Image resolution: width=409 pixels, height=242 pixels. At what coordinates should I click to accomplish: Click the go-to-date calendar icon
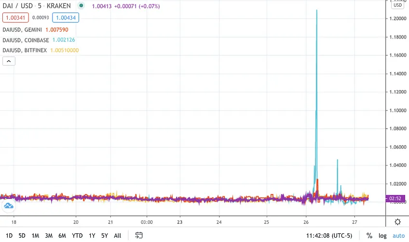point(139,235)
